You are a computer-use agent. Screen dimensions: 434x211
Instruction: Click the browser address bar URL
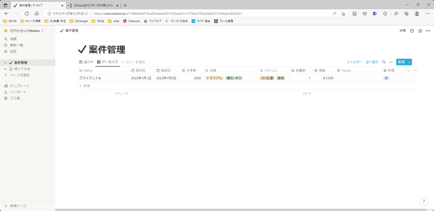click(x=168, y=14)
